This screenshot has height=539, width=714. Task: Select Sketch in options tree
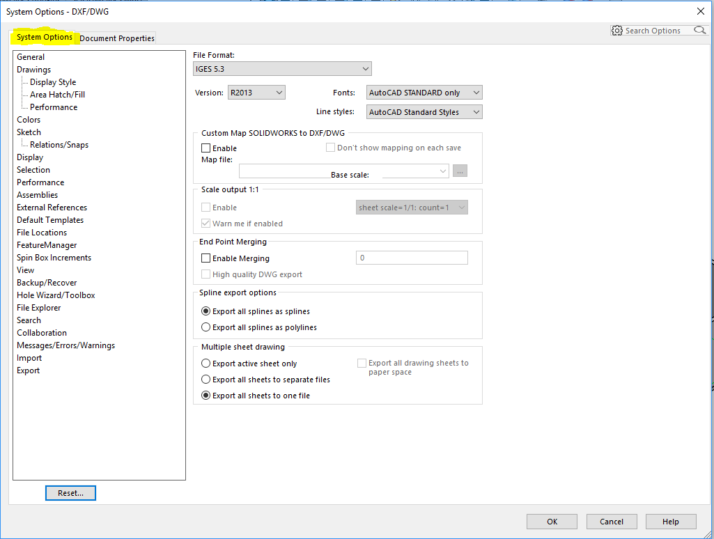coord(29,132)
